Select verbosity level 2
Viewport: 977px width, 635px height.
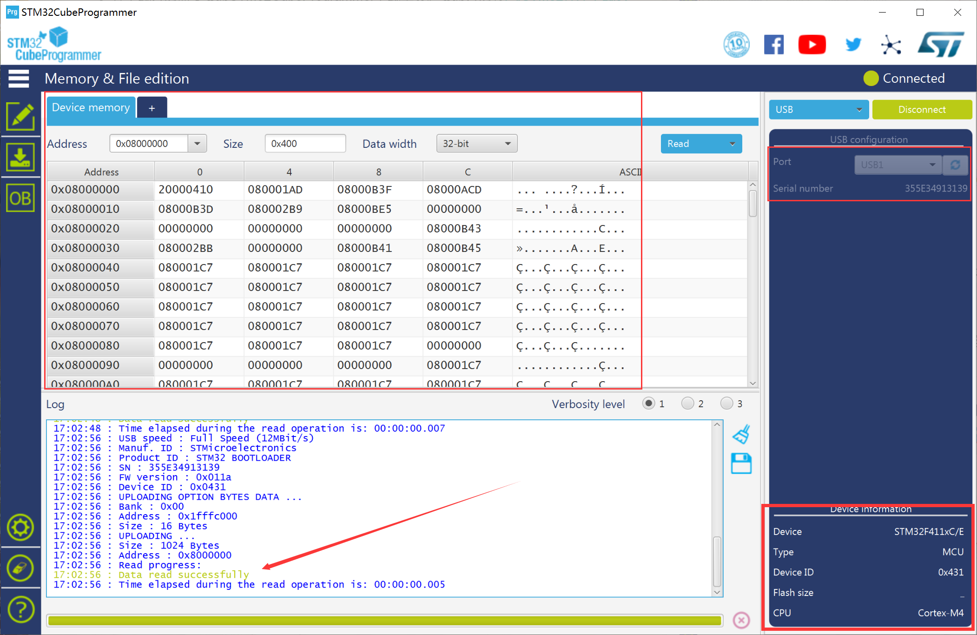pyautogui.click(x=687, y=403)
